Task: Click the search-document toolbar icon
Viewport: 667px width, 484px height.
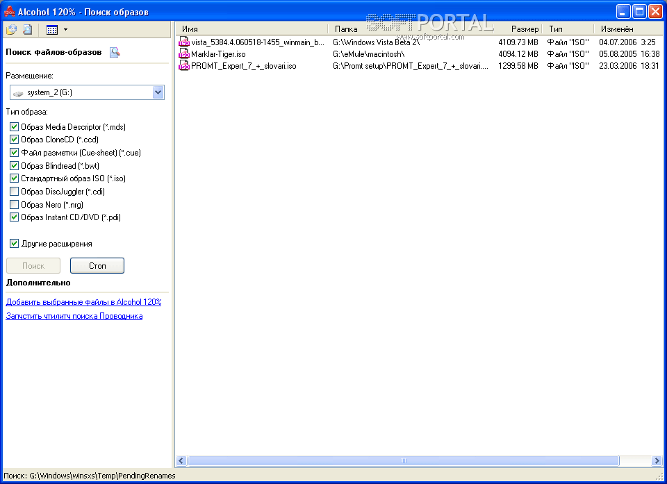Action: (28, 29)
